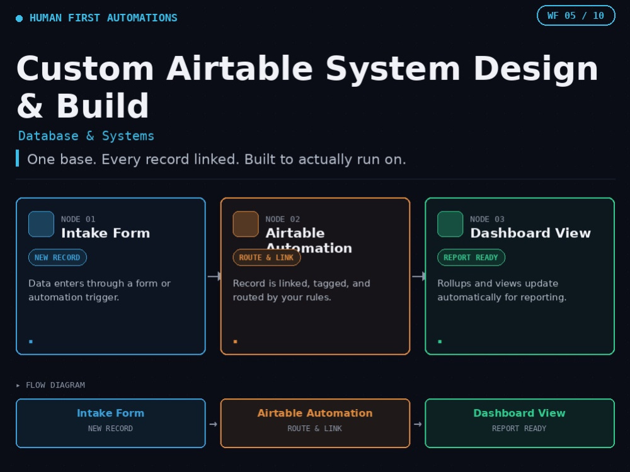Click the small green square in Dashboard card

(440, 342)
